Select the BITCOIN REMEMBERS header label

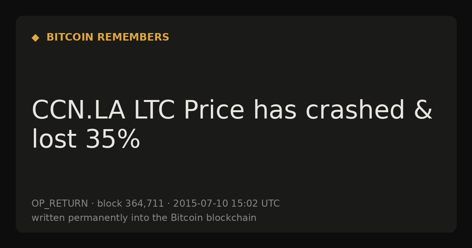coord(108,37)
